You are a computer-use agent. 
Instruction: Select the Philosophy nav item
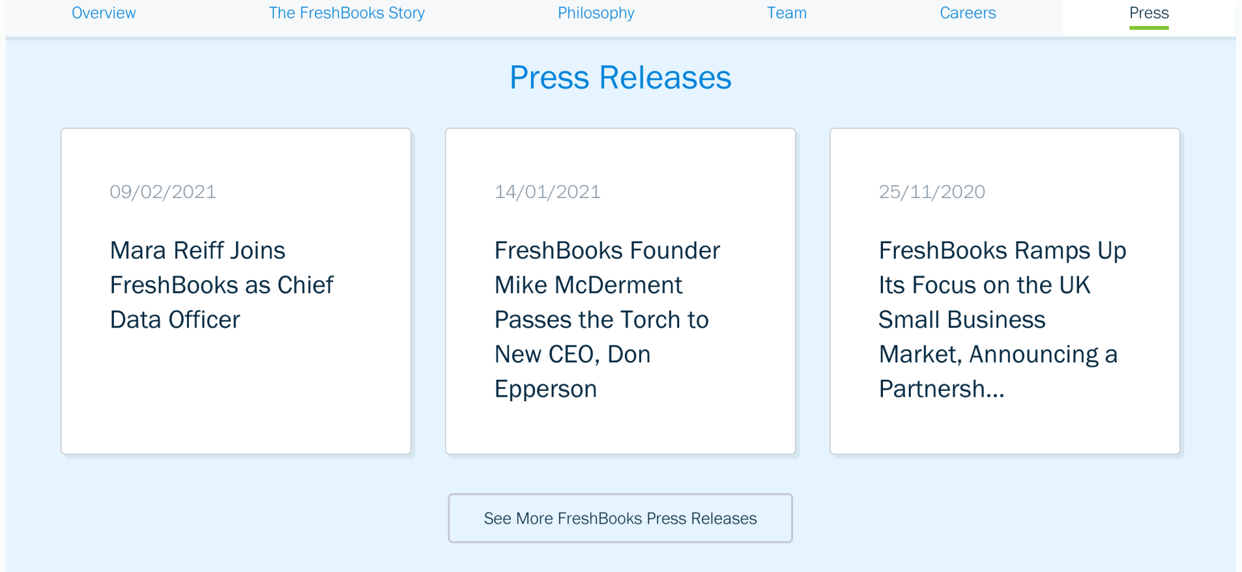595,13
